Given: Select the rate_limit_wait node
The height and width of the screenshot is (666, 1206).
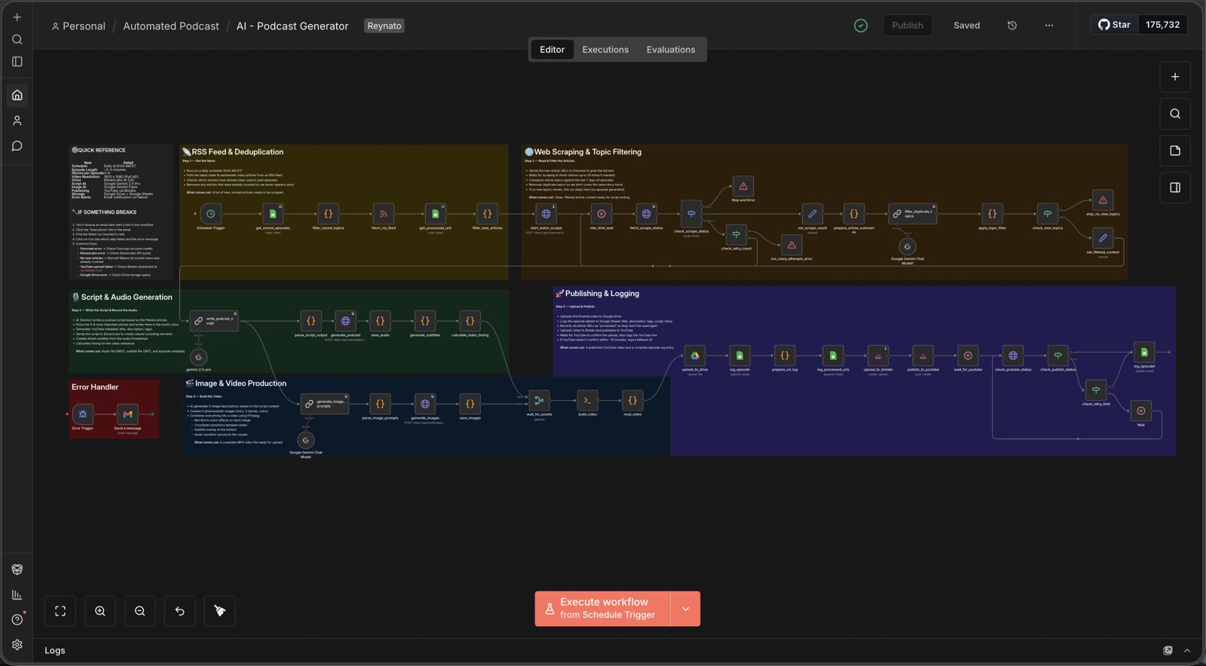Looking at the screenshot, I should 601,214.
